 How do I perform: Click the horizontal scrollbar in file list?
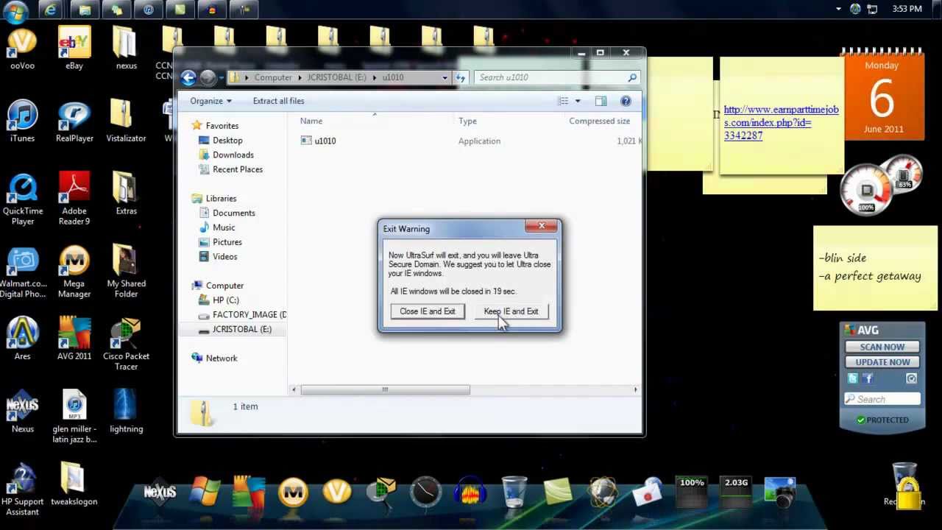(385, 389)
